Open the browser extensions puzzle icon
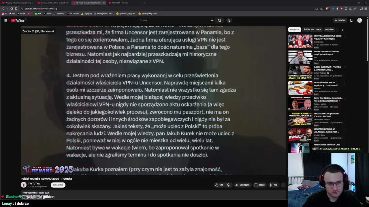This screenshot has width=369, height=207. pos(346,9)
